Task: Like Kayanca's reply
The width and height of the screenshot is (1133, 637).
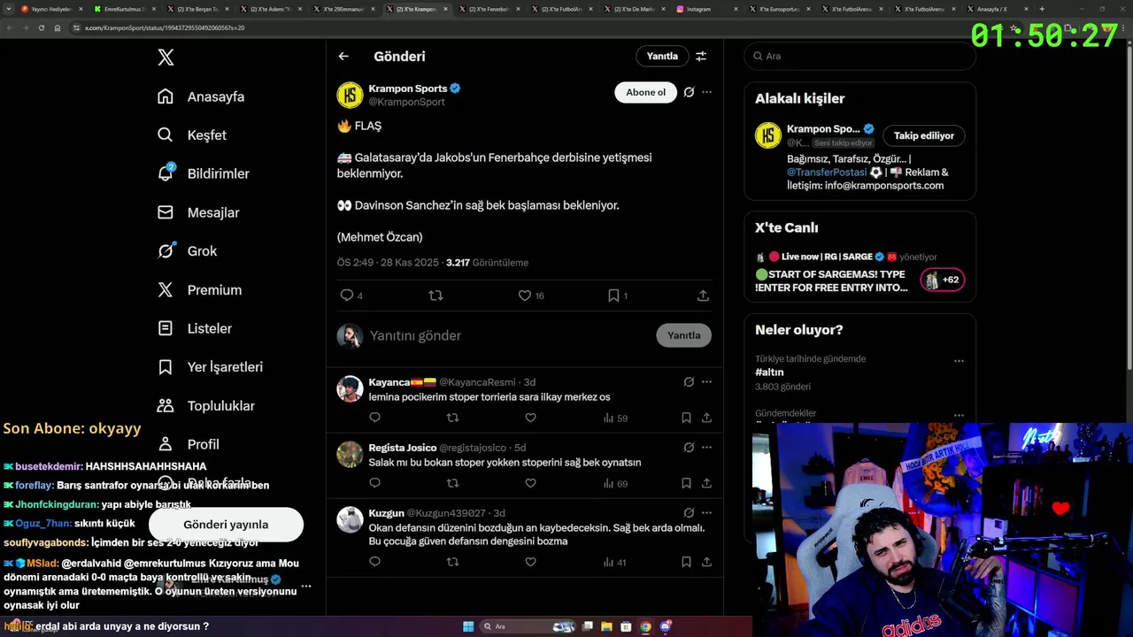Action: 530,418
